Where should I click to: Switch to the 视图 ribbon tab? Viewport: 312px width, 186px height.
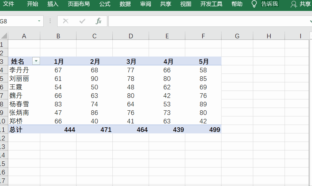(x=186, y=4)
